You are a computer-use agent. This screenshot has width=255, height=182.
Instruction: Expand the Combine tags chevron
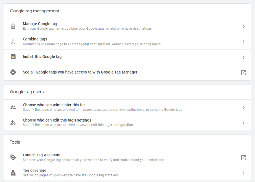tap(244, 42)
